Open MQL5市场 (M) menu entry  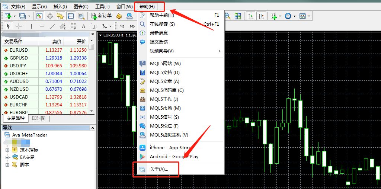180,108
